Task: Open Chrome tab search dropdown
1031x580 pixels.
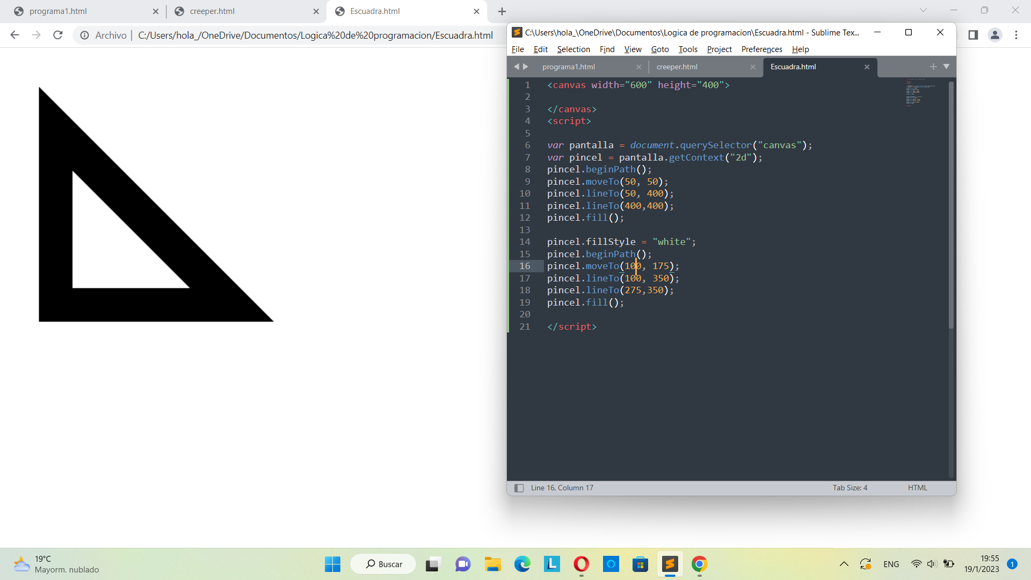Action: pos(923,10)
